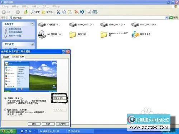Viewport: 179px width, 134px height.
Task: Select the Local Disk (C:) drive
Action: [x=49, y=25]
